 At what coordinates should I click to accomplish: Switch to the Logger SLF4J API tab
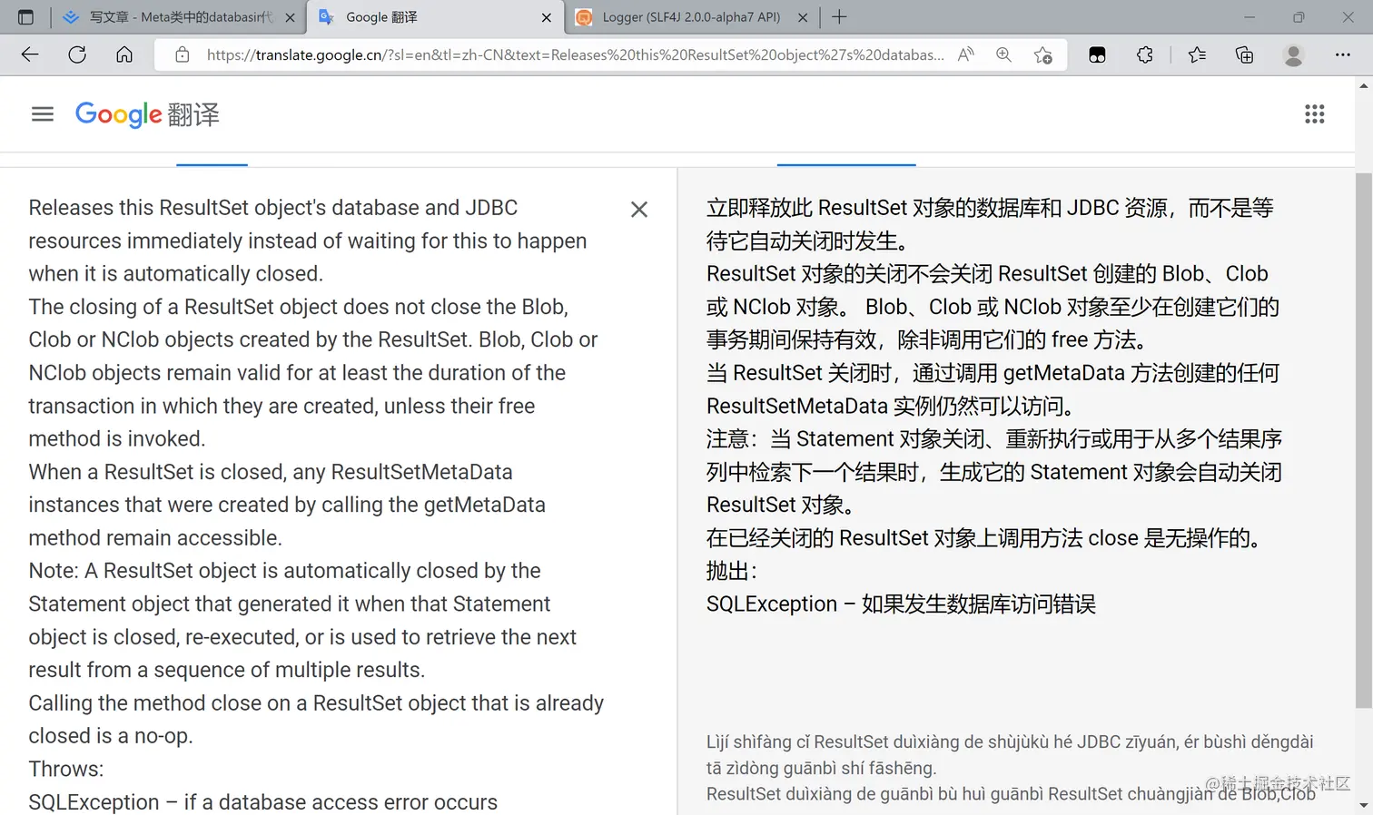[x=691, y=17]
